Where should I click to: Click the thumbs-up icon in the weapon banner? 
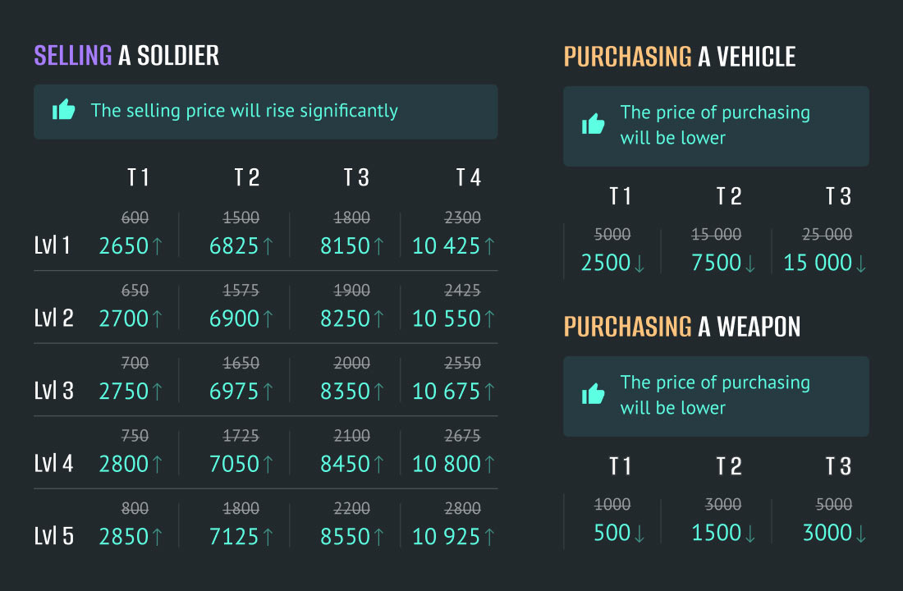[594, 393]
